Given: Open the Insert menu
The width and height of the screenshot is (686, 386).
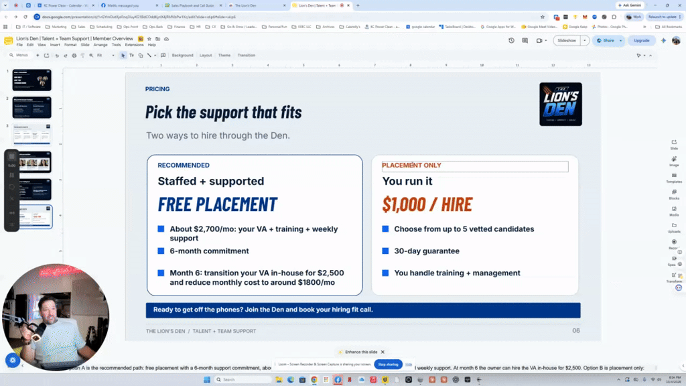Looking at the screenshot, I should pos(55,45).
